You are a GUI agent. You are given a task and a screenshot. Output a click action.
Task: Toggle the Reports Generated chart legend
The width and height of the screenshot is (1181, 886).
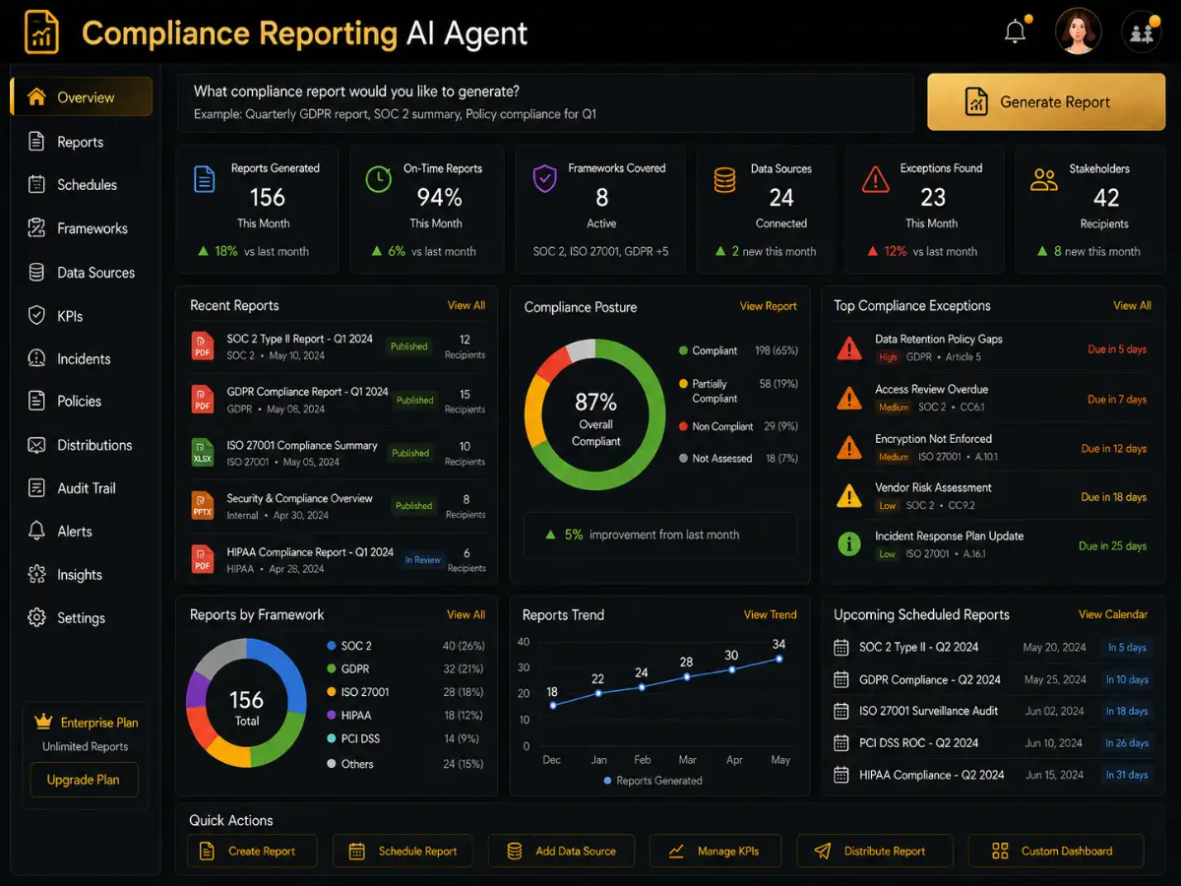coord(652,781)
